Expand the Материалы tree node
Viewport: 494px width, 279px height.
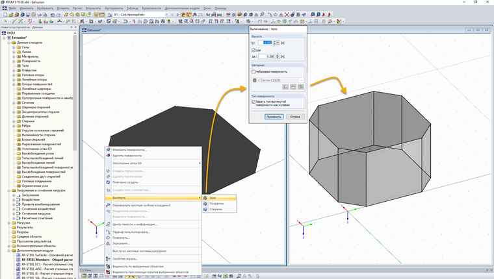[14, 56]
